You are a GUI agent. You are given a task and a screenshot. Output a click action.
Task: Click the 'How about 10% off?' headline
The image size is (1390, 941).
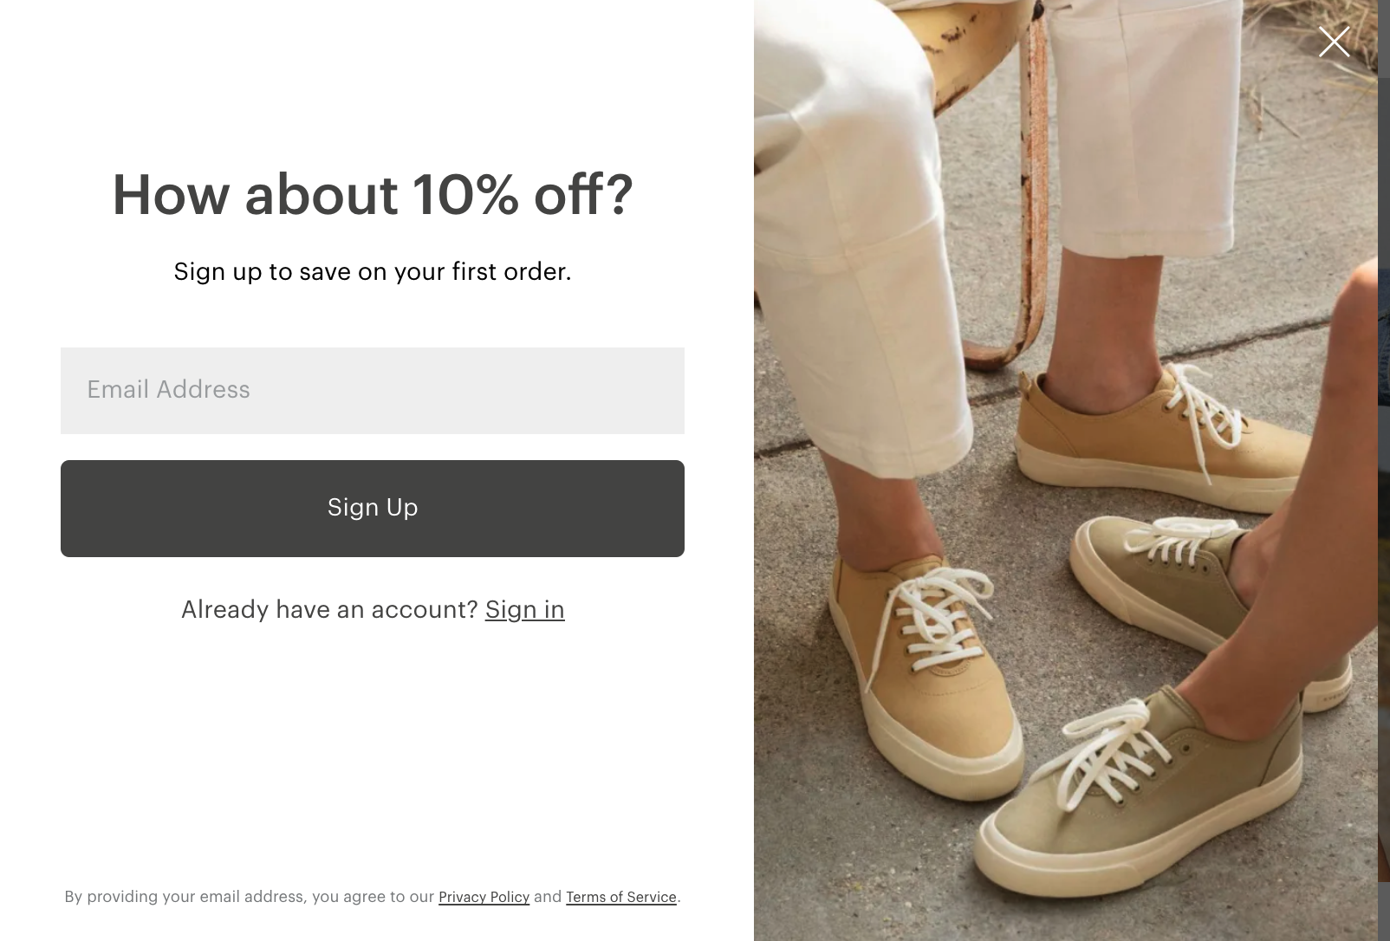point(372,195)
